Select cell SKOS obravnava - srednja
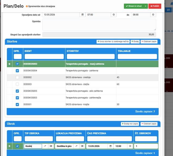This screenshot has width=173, height=156. (x=91, y=77)
